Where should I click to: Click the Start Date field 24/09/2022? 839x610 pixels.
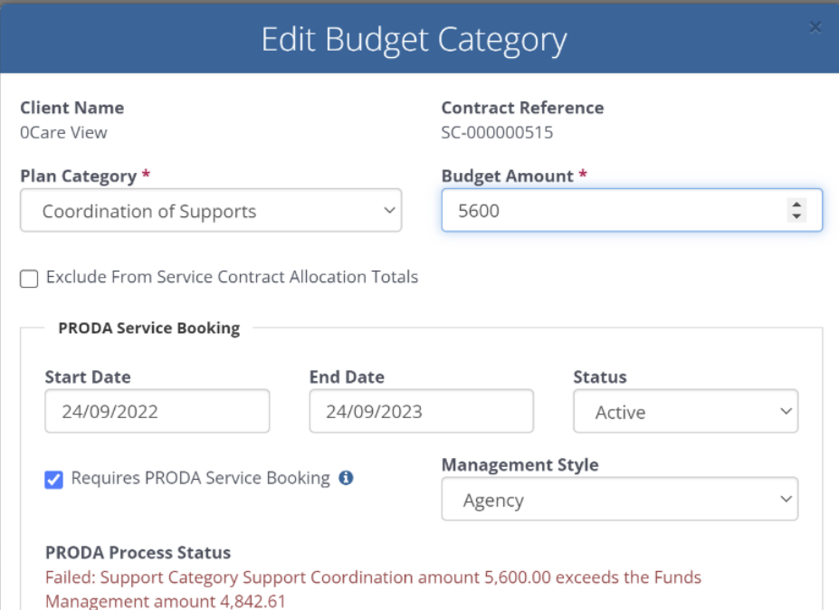[x=157, y=411]
